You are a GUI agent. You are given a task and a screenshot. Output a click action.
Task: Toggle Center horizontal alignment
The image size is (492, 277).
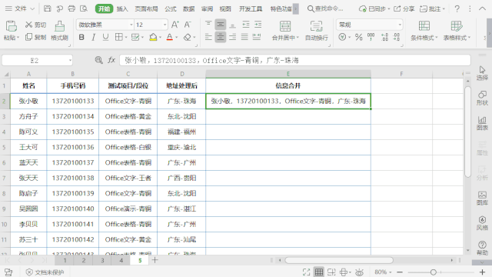(x=221, y=37)
